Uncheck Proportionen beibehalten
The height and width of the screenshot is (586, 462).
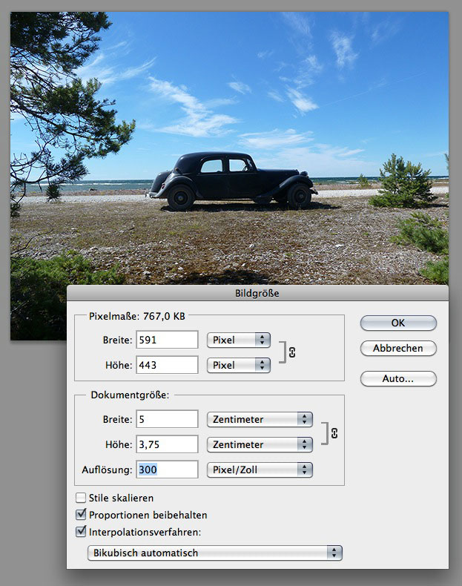pyautogui.click(x=81, y=515)
